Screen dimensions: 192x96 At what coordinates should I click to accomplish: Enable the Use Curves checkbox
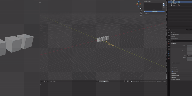point(173,39)
